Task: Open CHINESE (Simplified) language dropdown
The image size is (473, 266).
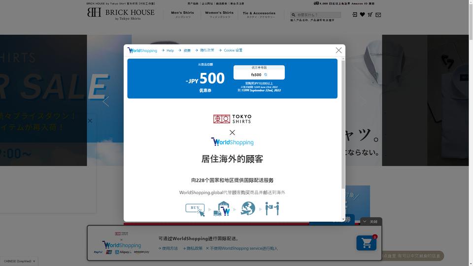Action: click(x=19, y=261)
